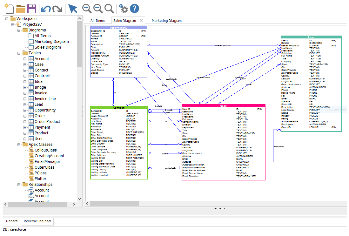Create a new model document

click(x=9, y=9)
